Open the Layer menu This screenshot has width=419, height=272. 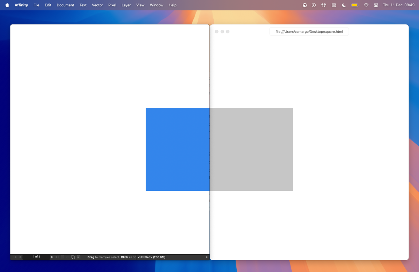126,5
